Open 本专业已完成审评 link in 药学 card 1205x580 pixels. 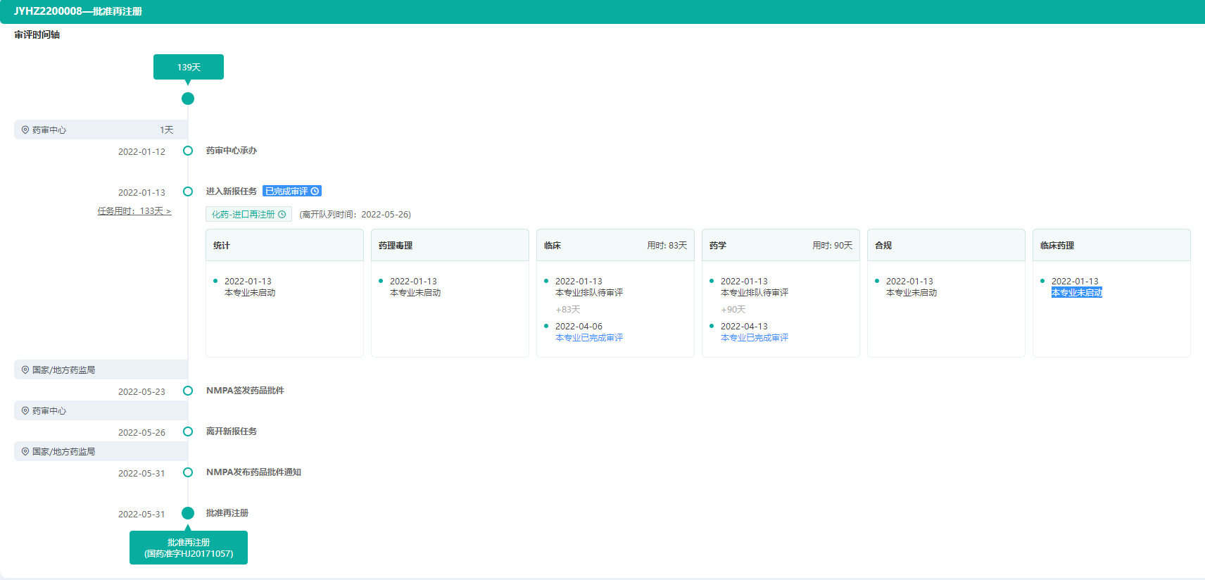click(755, 338)
